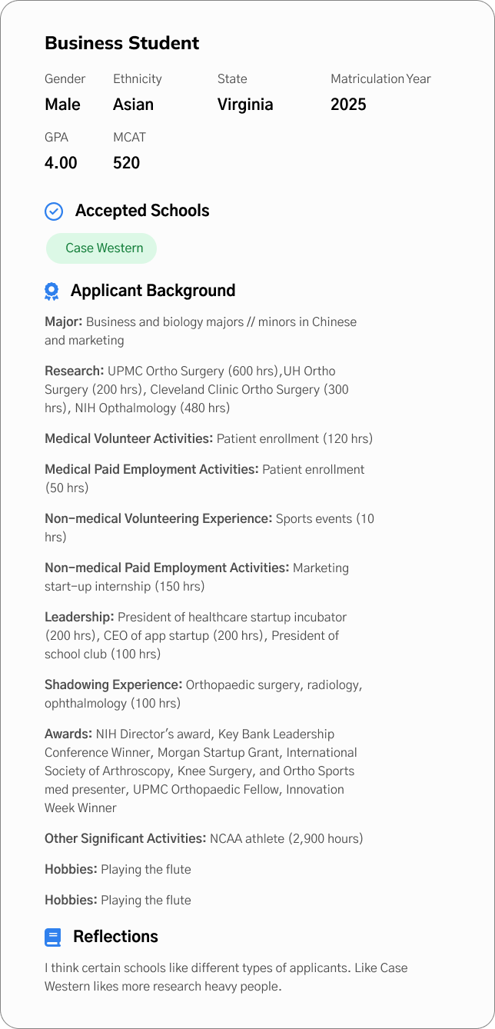Viewport: 495px width, 1029px height.
Task: Click the Accepted Schools checkmark icon
Action: pos(54,211)
